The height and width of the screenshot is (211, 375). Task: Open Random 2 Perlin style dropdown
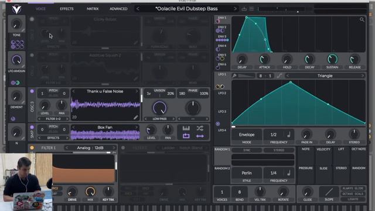pos(247,173)
